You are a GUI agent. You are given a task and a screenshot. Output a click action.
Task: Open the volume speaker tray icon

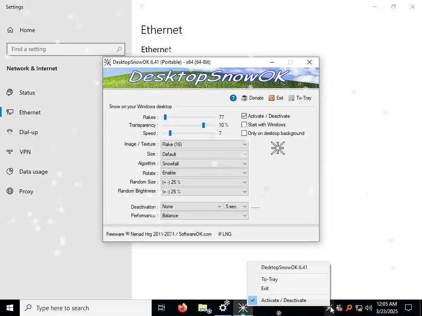368,308
